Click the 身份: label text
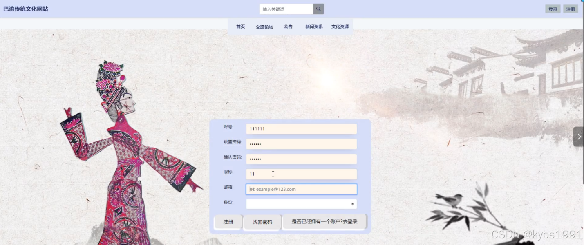This screenshot has height=245, width=584. click(x=228, y=202)
